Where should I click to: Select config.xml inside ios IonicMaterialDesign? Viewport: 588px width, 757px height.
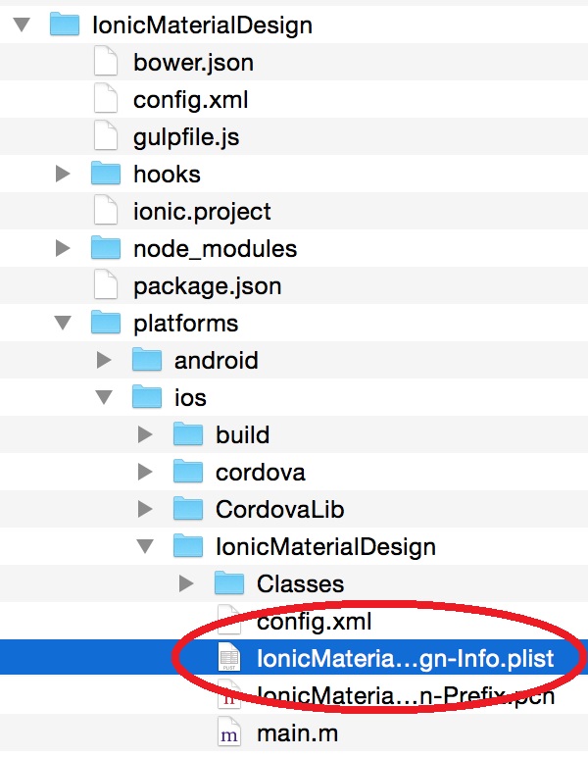pos(314,621)
